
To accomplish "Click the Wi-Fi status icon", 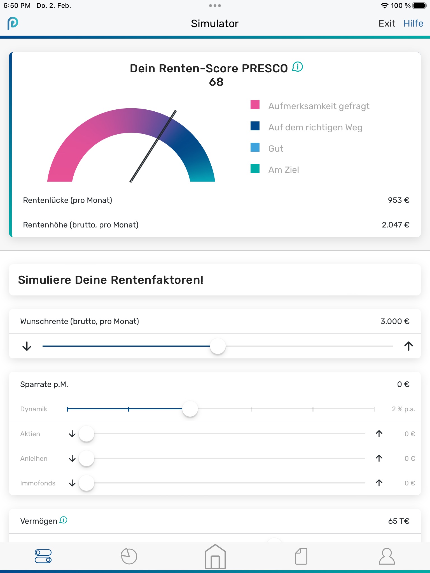I will pos(385,6).
